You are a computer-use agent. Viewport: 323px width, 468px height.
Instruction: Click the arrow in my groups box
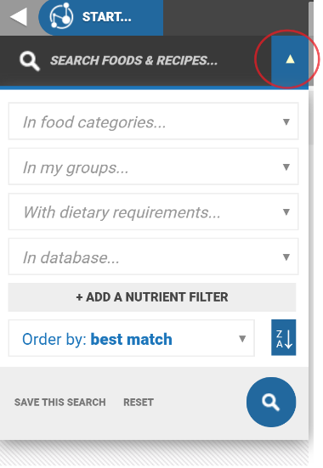(286, 166)
